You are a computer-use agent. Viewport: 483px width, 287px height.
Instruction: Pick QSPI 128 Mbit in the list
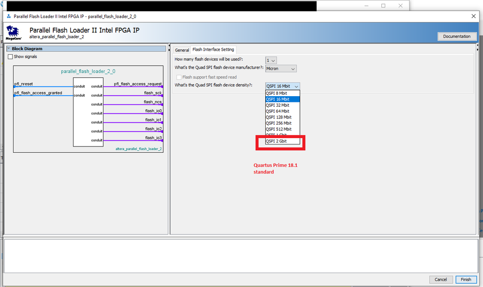pyautogui.click(x=283, y=117)
